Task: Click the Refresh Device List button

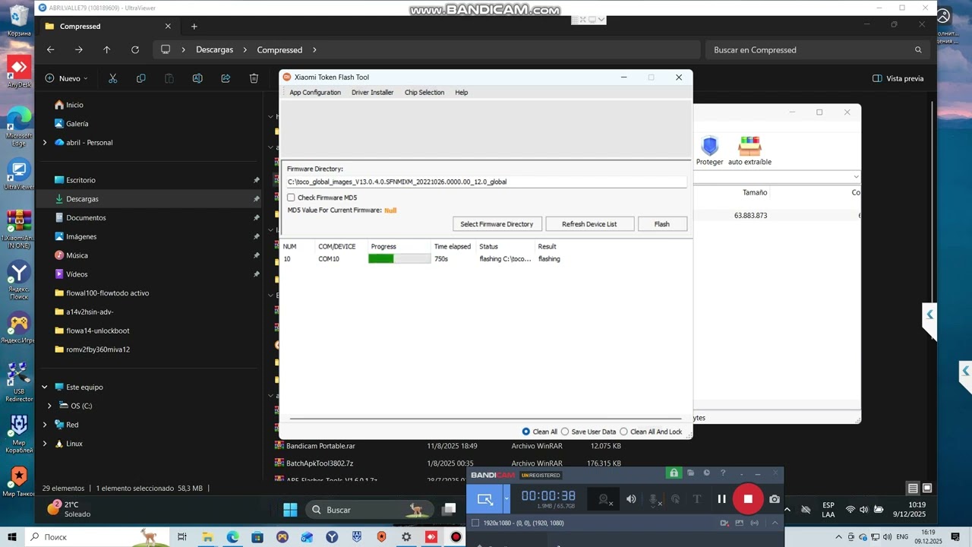Action: [589, 224]
